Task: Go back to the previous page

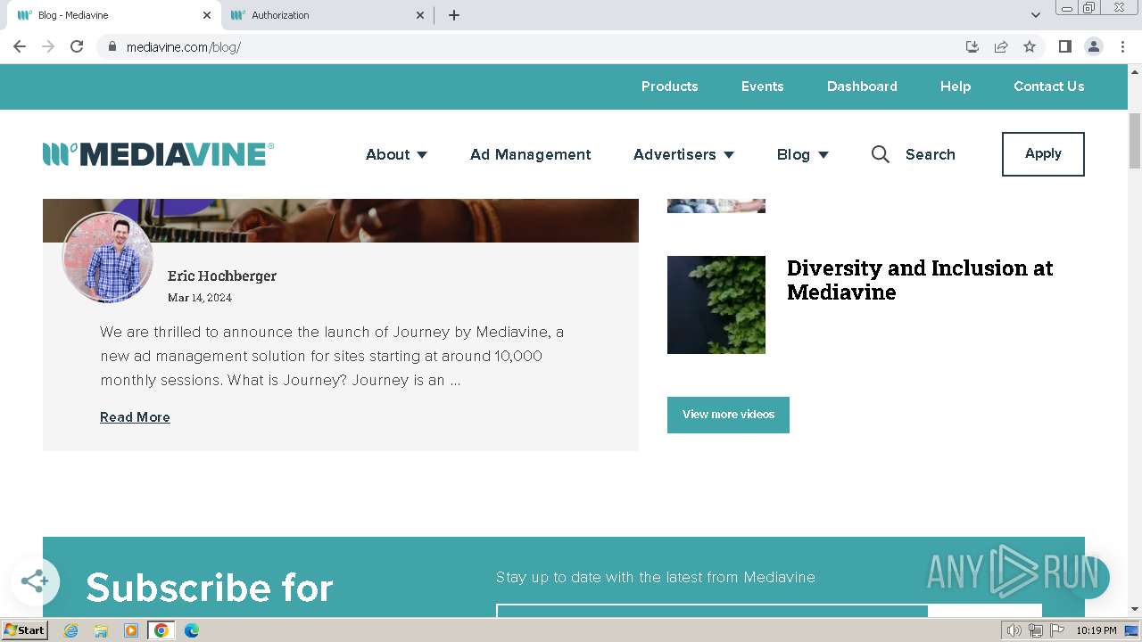Action: 20,46
